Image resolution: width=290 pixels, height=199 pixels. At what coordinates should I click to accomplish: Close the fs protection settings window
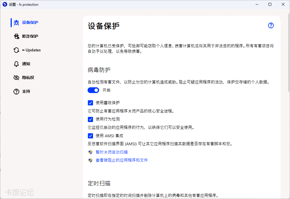[x=283, y=4]
